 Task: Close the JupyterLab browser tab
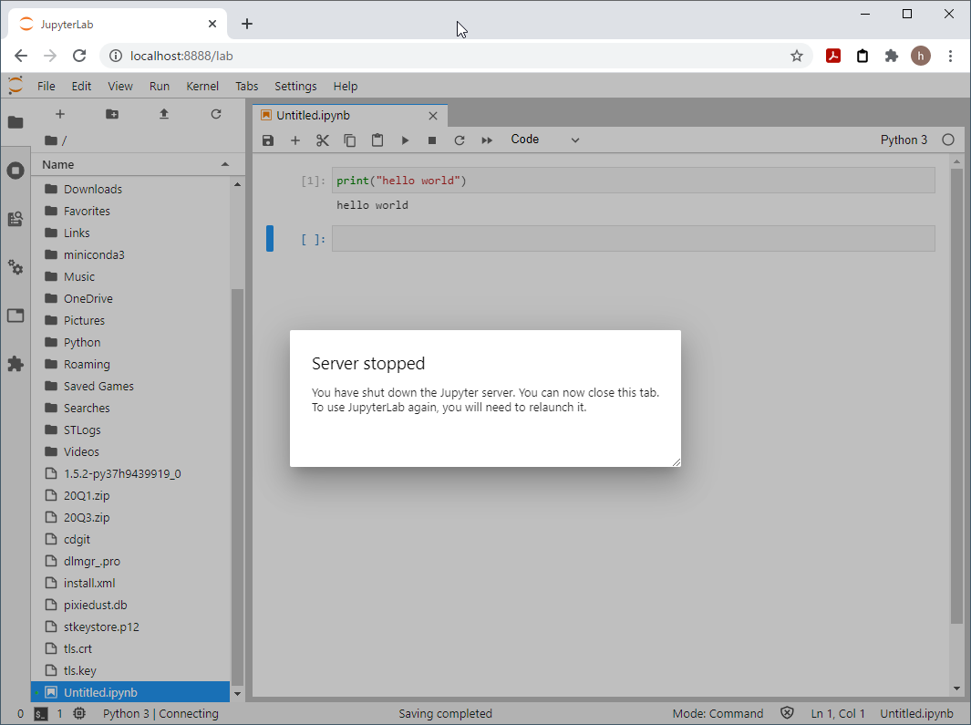(212, 24)
